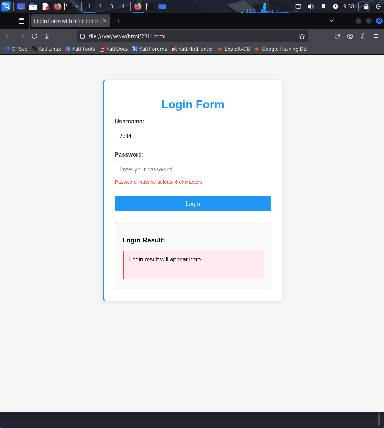Reload the current page

pos(34,36)
